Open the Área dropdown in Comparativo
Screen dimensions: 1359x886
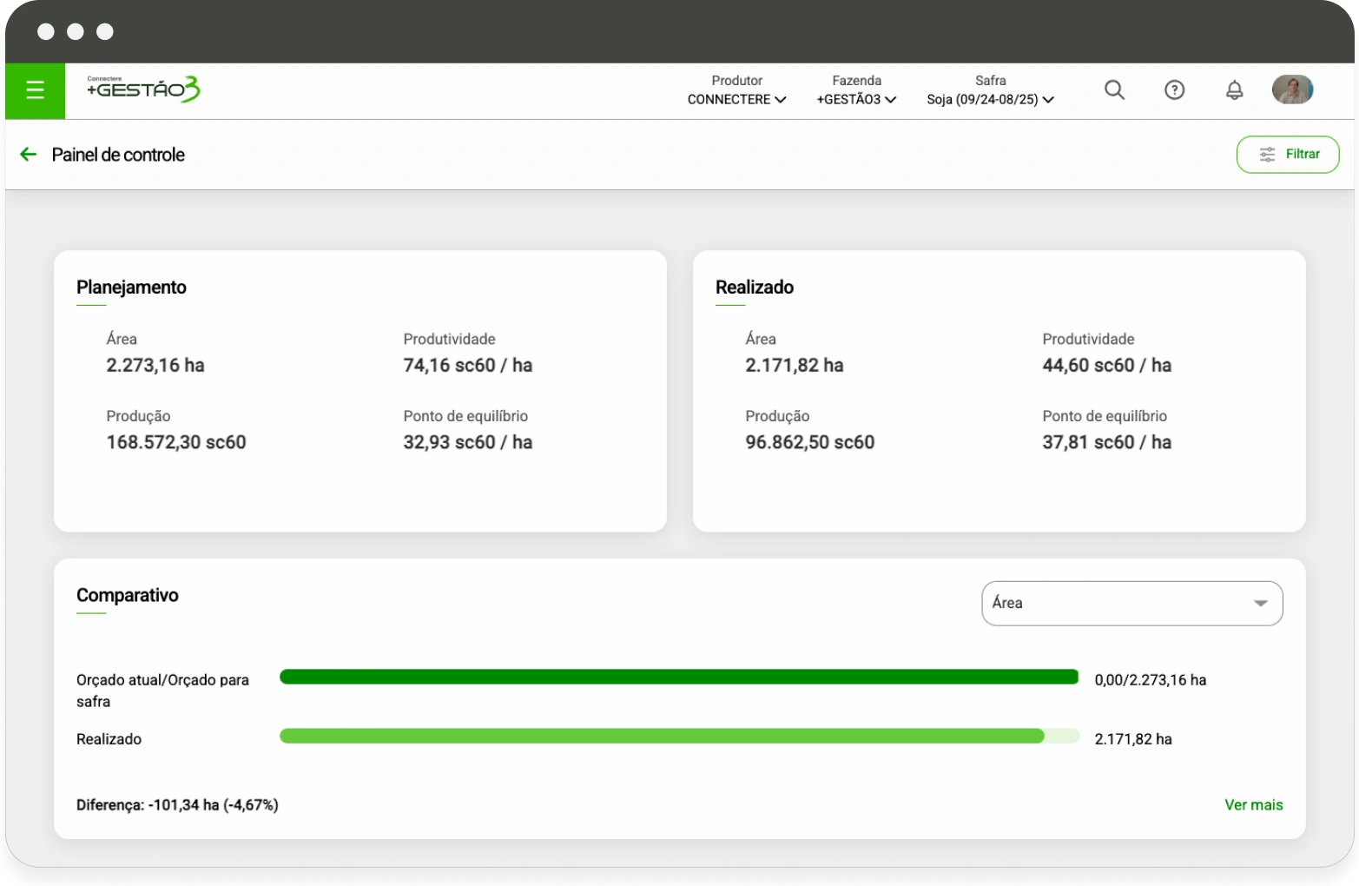[x=1131, y=603]
